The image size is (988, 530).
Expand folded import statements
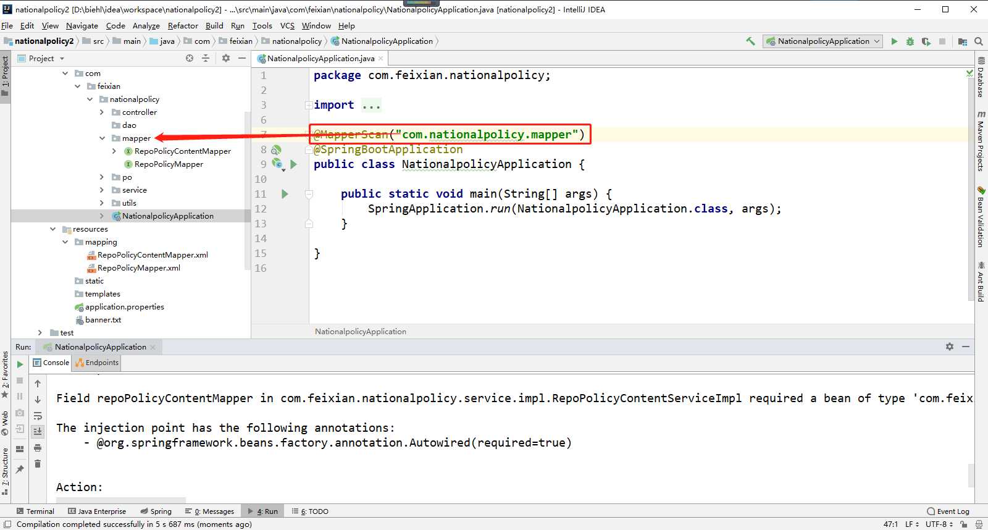[x=308, y=105]
